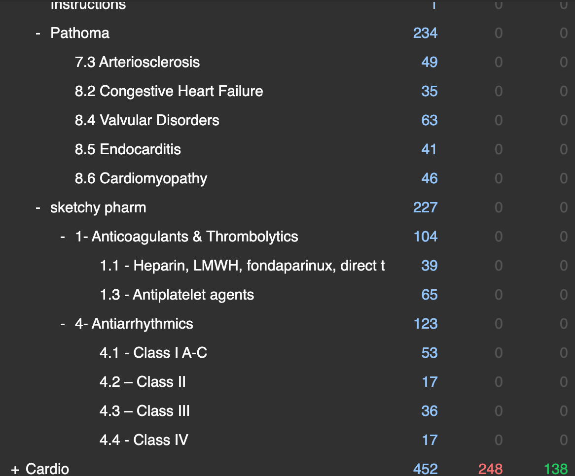Open 4.3 – Class III deck
Screen dimensions: 575x476
(x=144, y=411)
